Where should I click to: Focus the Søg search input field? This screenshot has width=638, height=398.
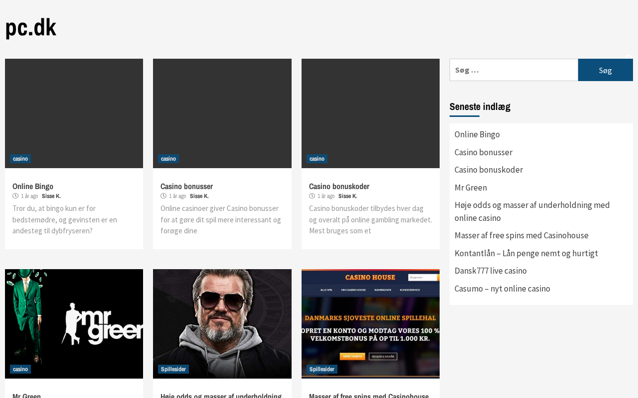(513, 70)
